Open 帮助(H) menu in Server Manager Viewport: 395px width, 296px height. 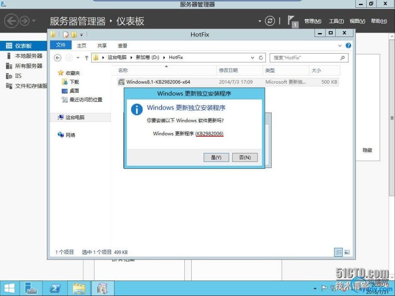point(379,21)
